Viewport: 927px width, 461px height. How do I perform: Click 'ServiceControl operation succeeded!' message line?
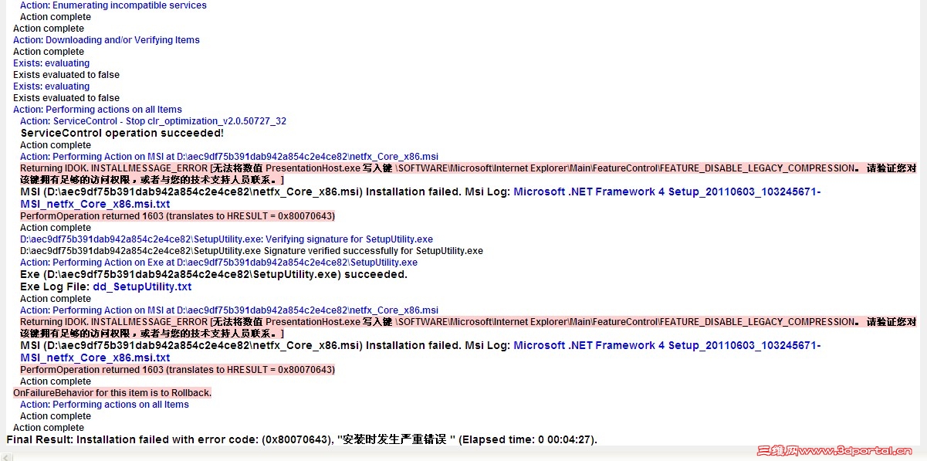point(122,133)
